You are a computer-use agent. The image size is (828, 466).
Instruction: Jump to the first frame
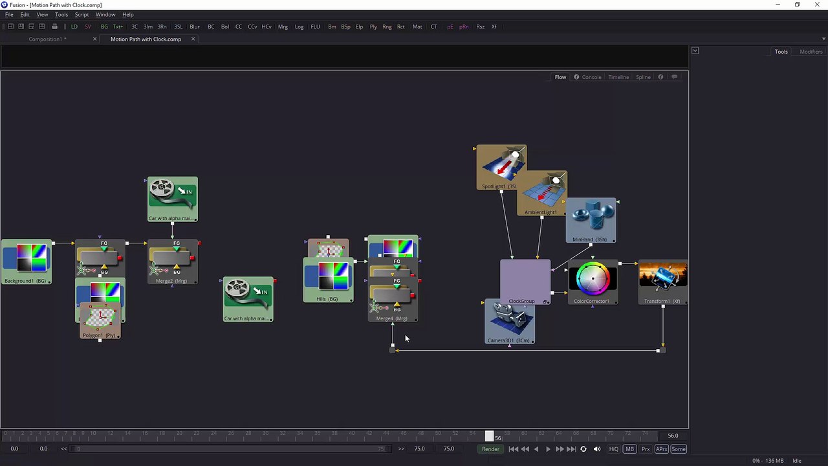point(513,449)
